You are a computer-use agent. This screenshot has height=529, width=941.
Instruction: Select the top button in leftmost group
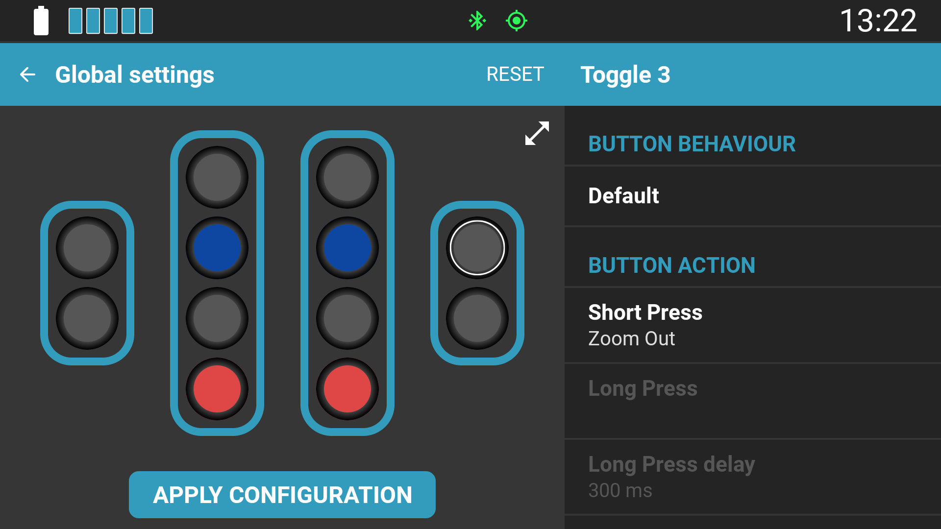click(87, 248)
